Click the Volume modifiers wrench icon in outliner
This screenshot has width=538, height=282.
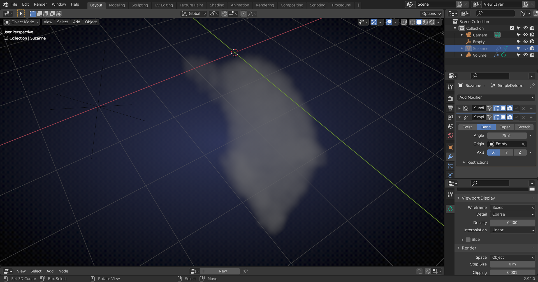[x=496, y=55]
